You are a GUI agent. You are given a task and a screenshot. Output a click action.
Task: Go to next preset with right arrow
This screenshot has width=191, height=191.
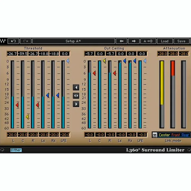[134, 41]
